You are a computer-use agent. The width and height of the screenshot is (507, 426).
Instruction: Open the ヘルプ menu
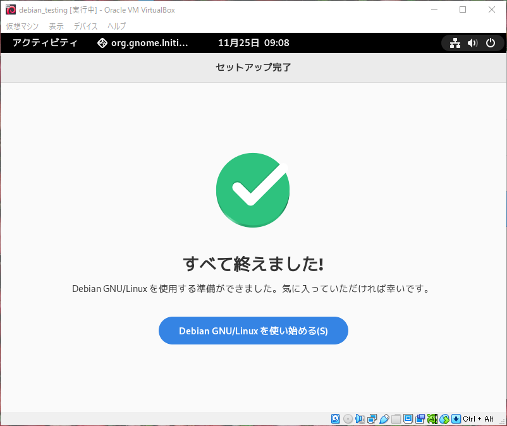116,26
